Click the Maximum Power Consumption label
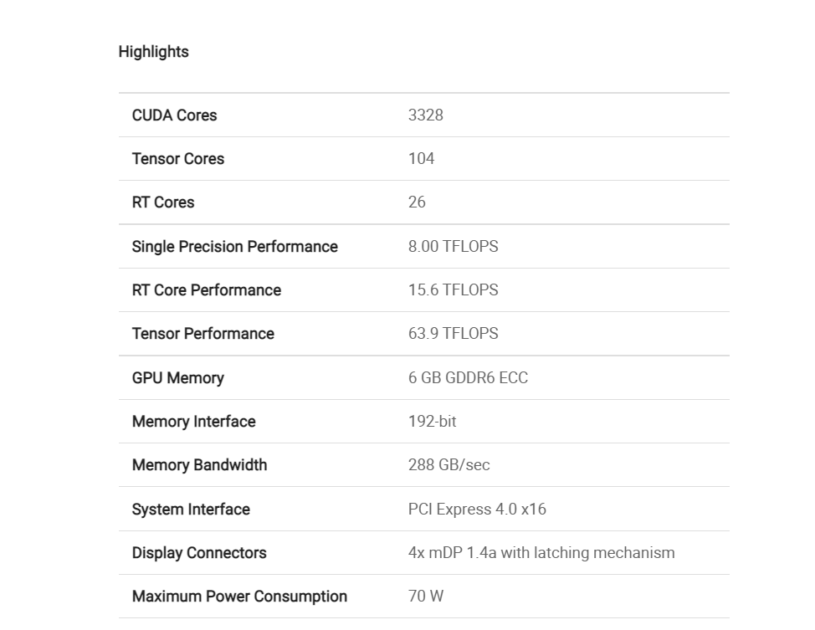This screenshot has height=630, width=815. click(x=239, y=597)
